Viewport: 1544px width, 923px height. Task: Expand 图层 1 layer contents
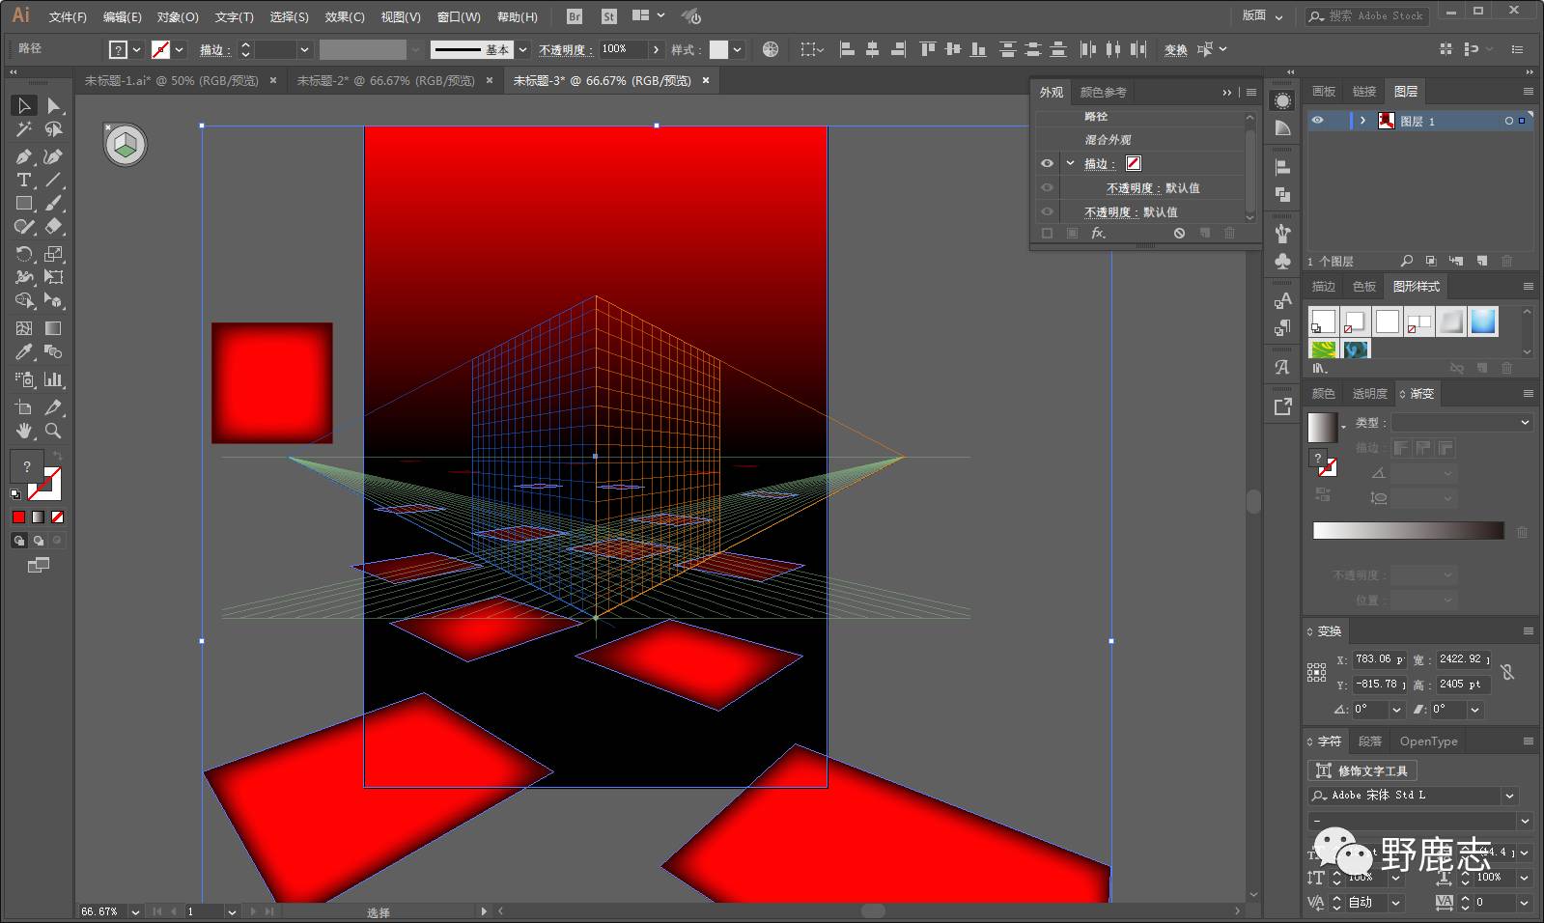1362,121
